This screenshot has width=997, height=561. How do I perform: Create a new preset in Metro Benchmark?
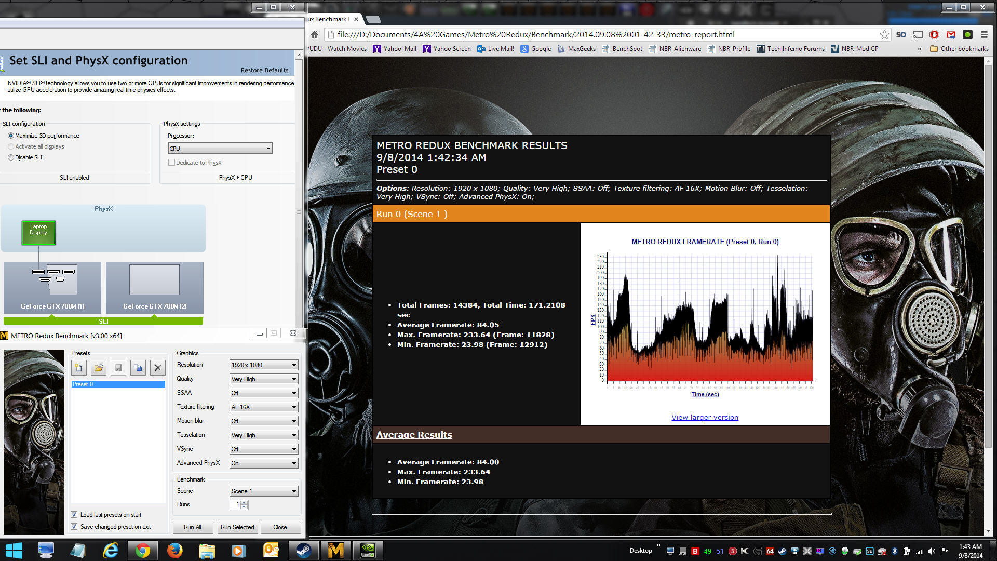(x=78, y=368)
